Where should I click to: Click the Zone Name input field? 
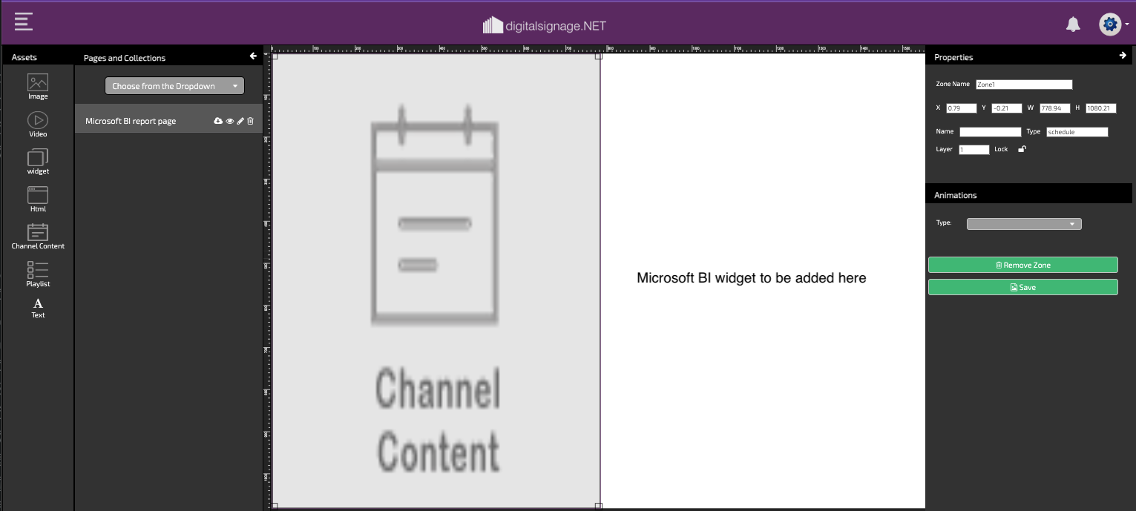click(x=1024, y=85)
